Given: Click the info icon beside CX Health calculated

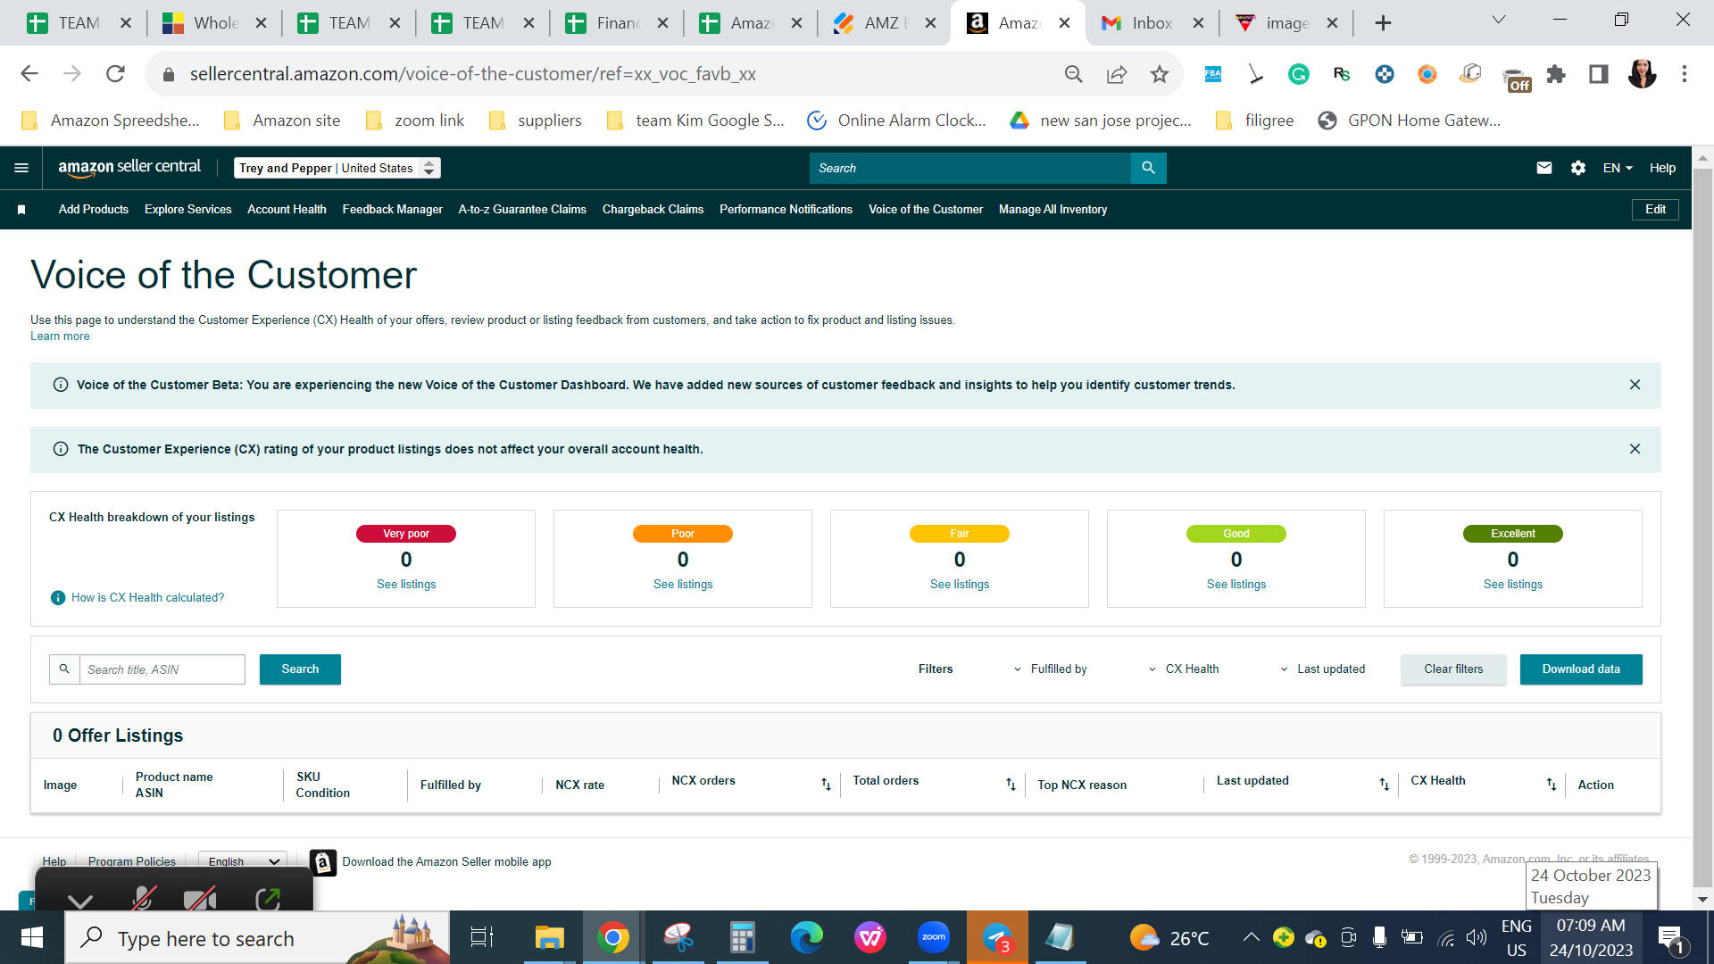Looking at the screenshot, I should click(x=58, y=598).
